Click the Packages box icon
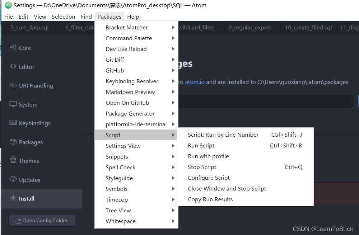 tap(13, 142)
